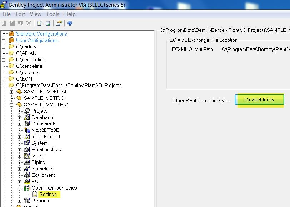Collapse the Bentley Plant V8i Projects folder
The image size is (290, 207).
4,86
